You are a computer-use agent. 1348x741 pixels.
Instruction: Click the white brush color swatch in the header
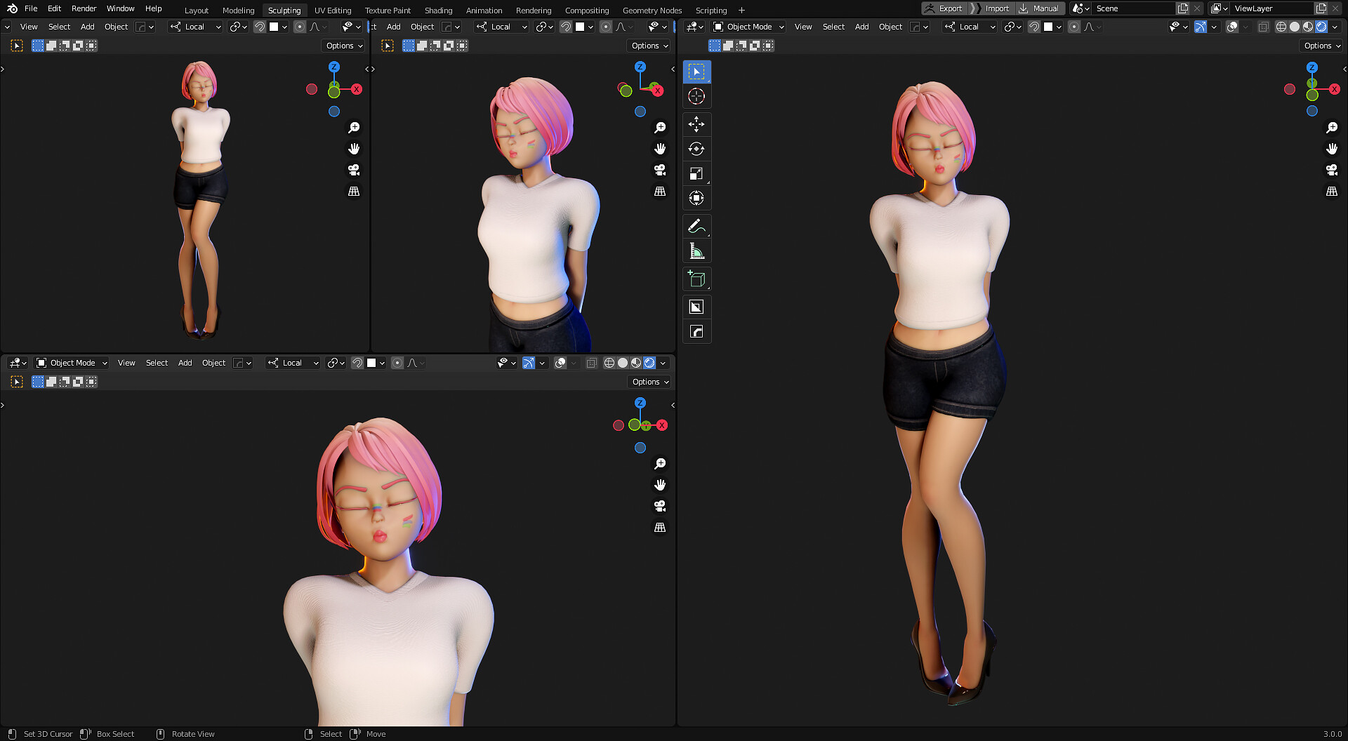point(1048,27)
